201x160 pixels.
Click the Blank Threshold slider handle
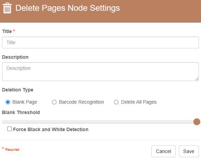click(x=197, y=122)
